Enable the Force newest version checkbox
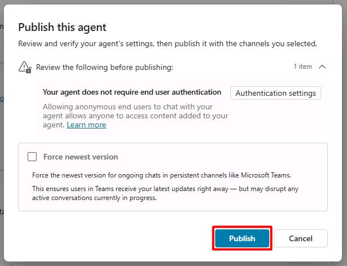Screen dimensions: 347x266 point(32,157)
